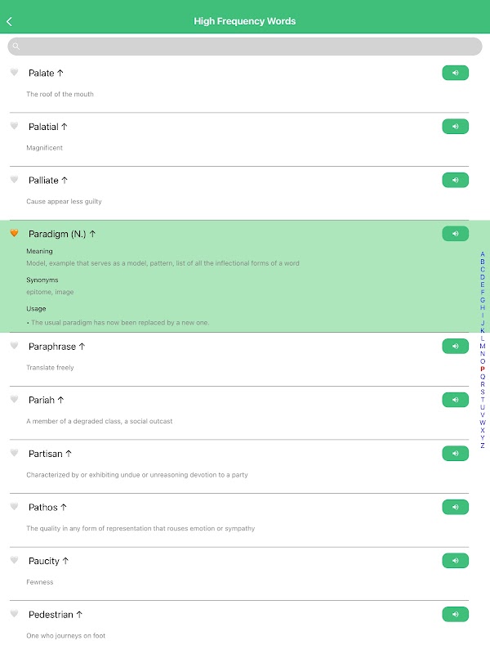Screen dimensions: 490x654
Task: Play pronunciation audio for Pathos
Action: click(x=455, y=507)
